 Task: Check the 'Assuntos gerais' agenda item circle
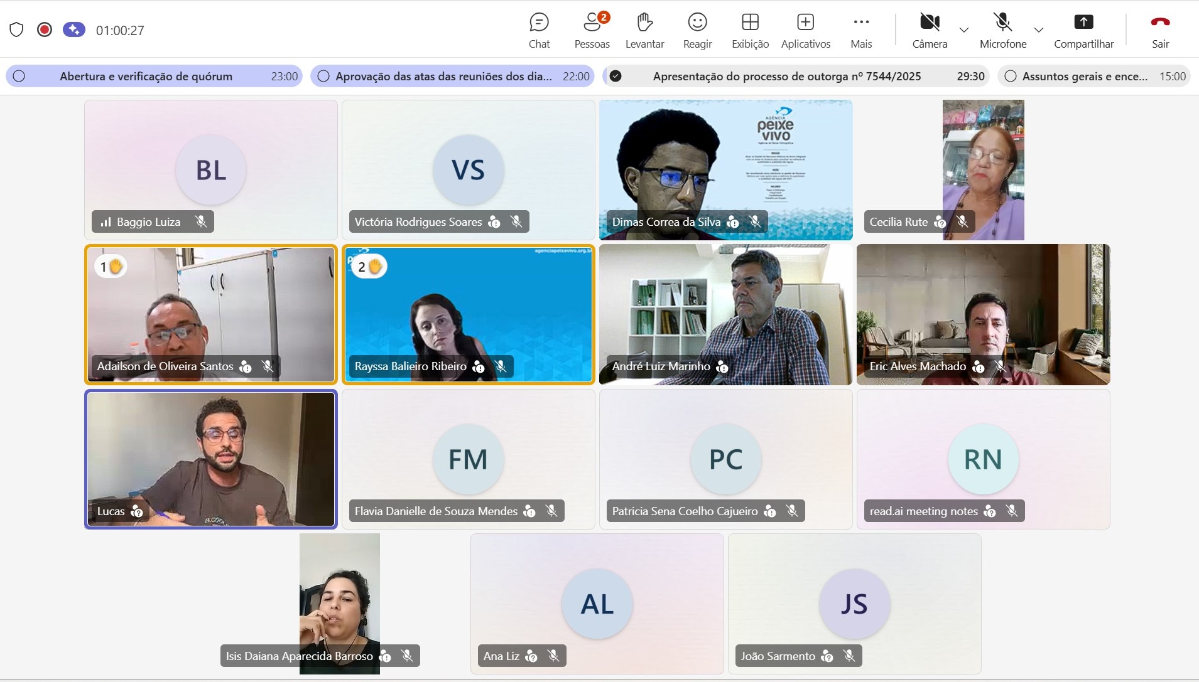point(1011,77)
